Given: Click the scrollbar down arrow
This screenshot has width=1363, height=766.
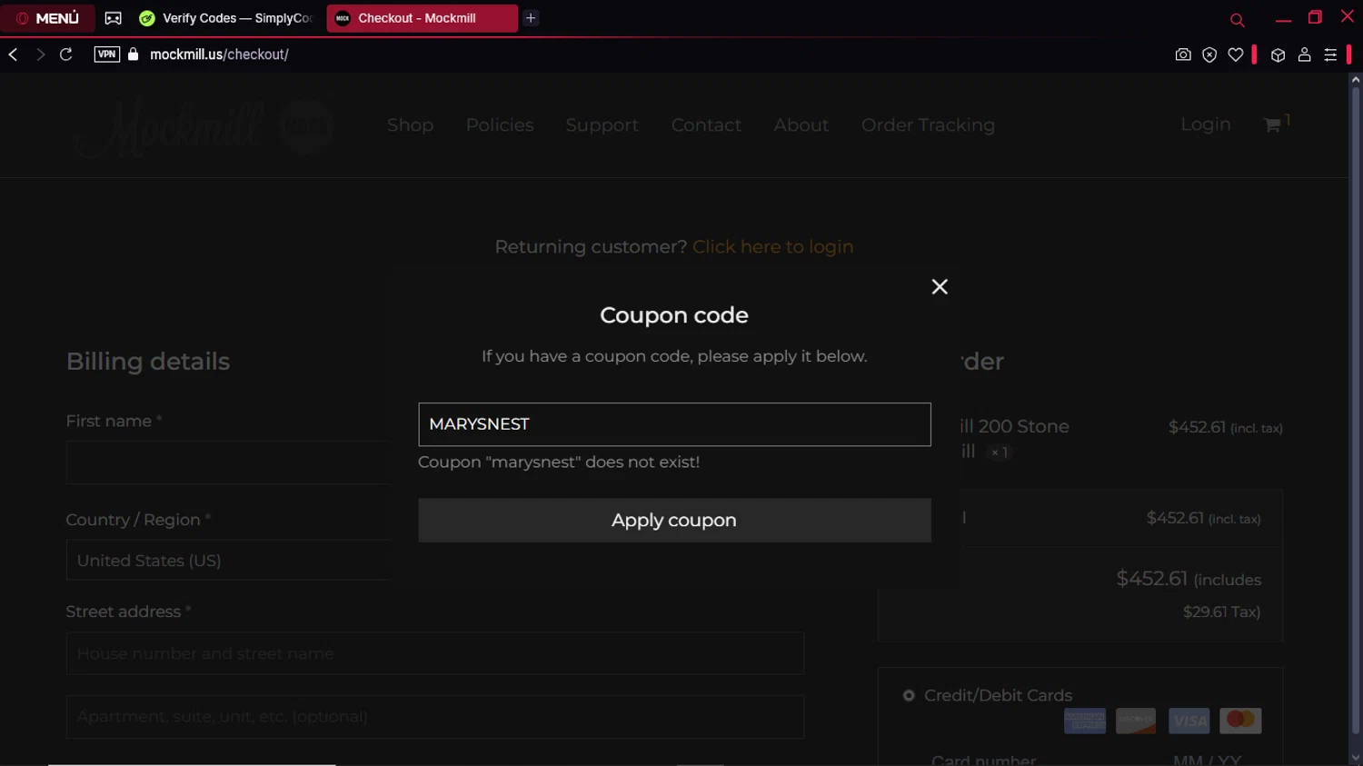Looking at the screenshot, I should 1356,759.
